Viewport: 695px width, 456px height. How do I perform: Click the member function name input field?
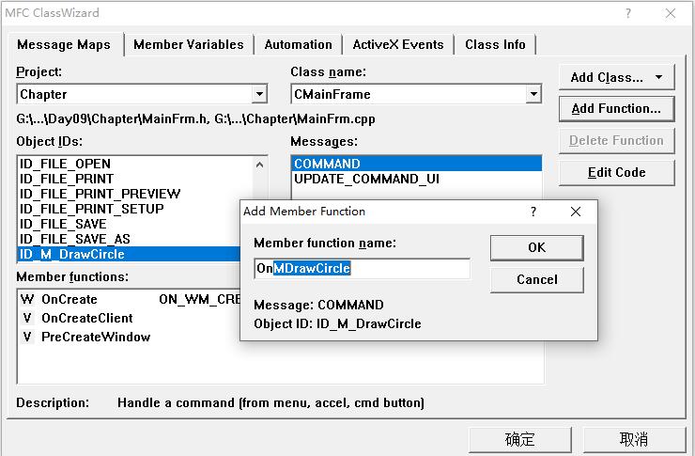(363, 268)
